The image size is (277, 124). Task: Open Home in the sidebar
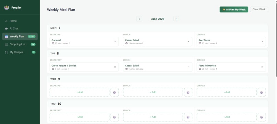point(20,21)
